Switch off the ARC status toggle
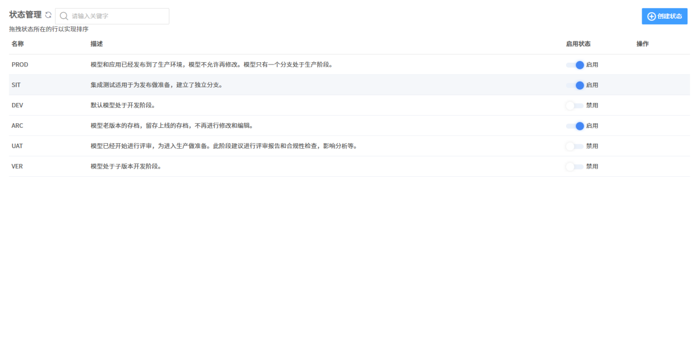The height and width of the screenshot is (354, 699). 575,126
